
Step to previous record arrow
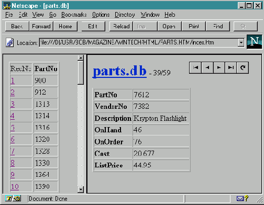coord(207,67)
